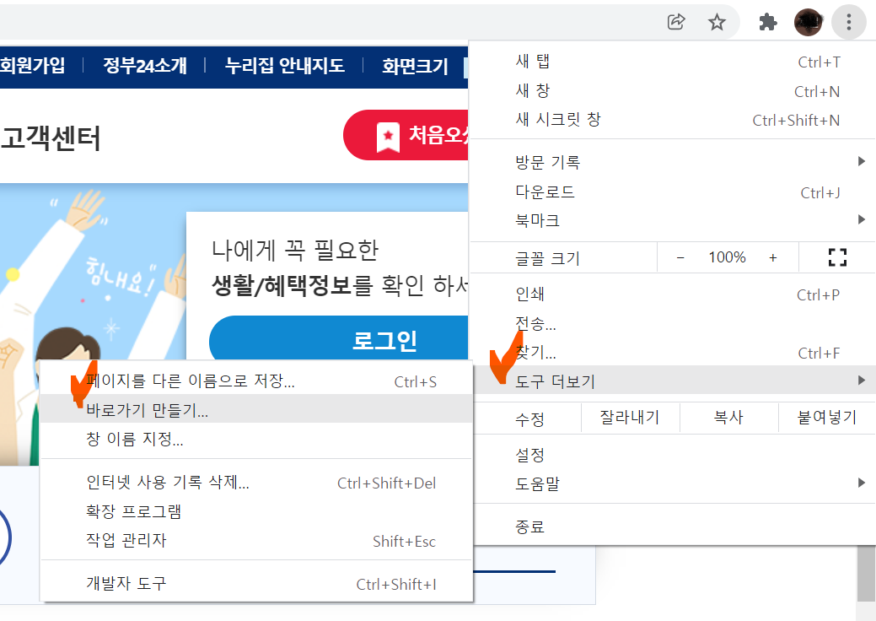The width and height of the screenshot is (876, 621).
Task: Expand 도움말 submenu
Action: point(674,483)
